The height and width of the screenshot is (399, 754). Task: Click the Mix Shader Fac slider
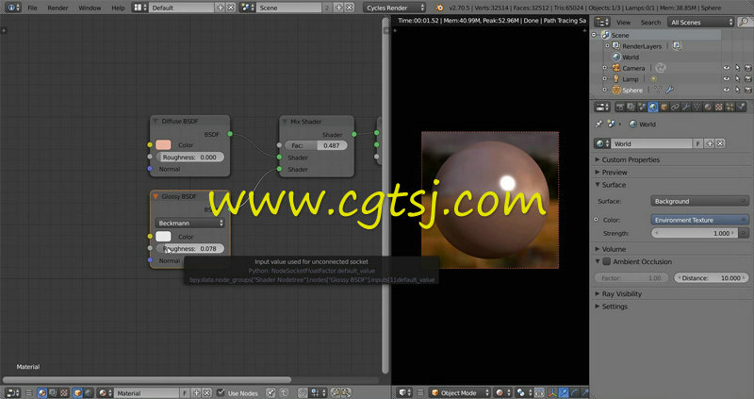[316, 145]
